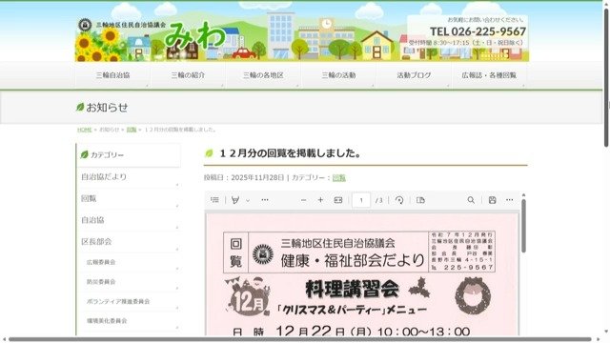Click the 投稿日：2025年11月28日 text
610x343 pixels.
click(244, 178)
